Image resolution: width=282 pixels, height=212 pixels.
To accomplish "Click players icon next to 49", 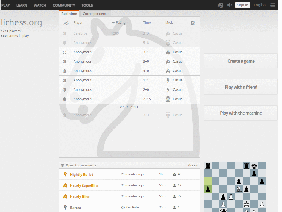I will (x=174, y=174).
